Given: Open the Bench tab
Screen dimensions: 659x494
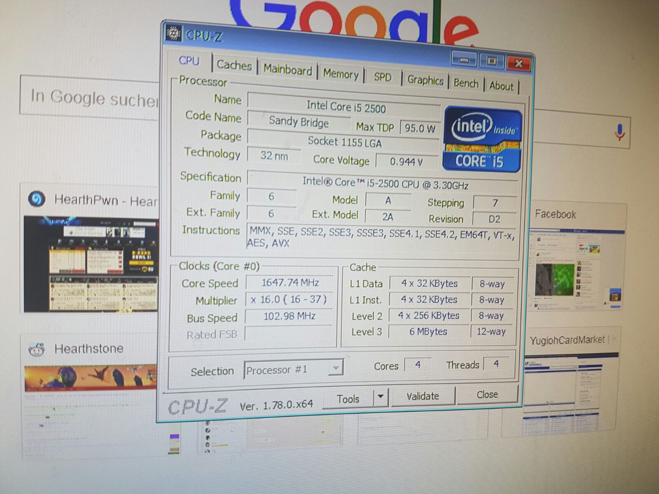Looking at the screenshot, I should [x=466, y=83].
